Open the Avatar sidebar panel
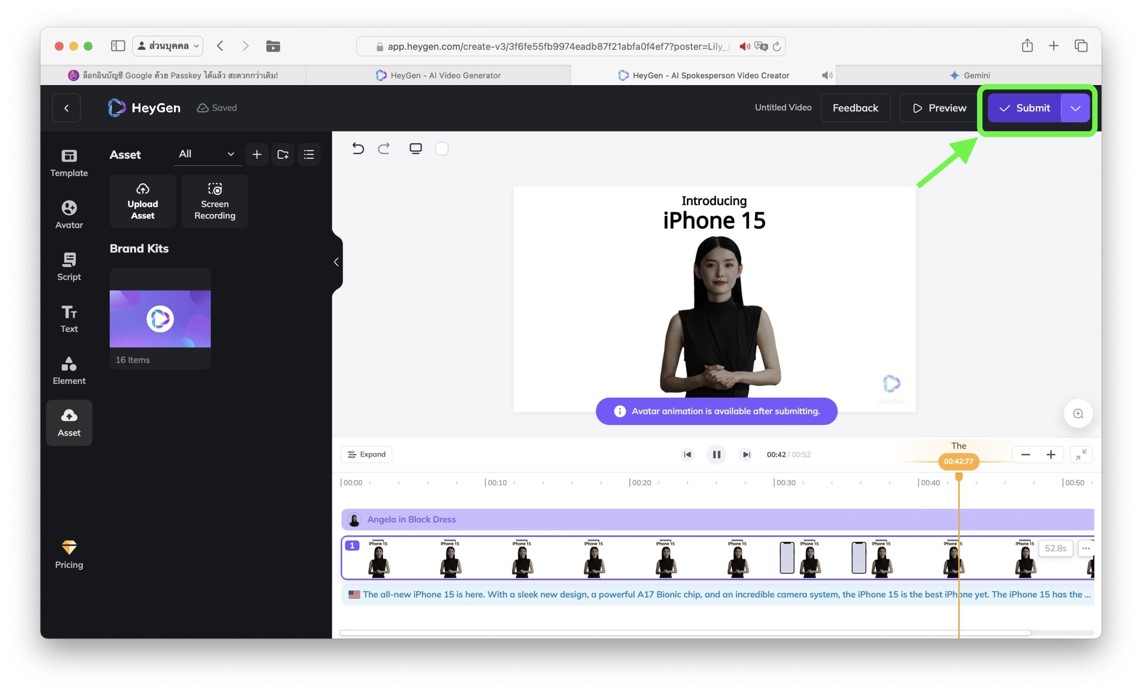The image size is (1142, 692). click(x=69, y=214)
